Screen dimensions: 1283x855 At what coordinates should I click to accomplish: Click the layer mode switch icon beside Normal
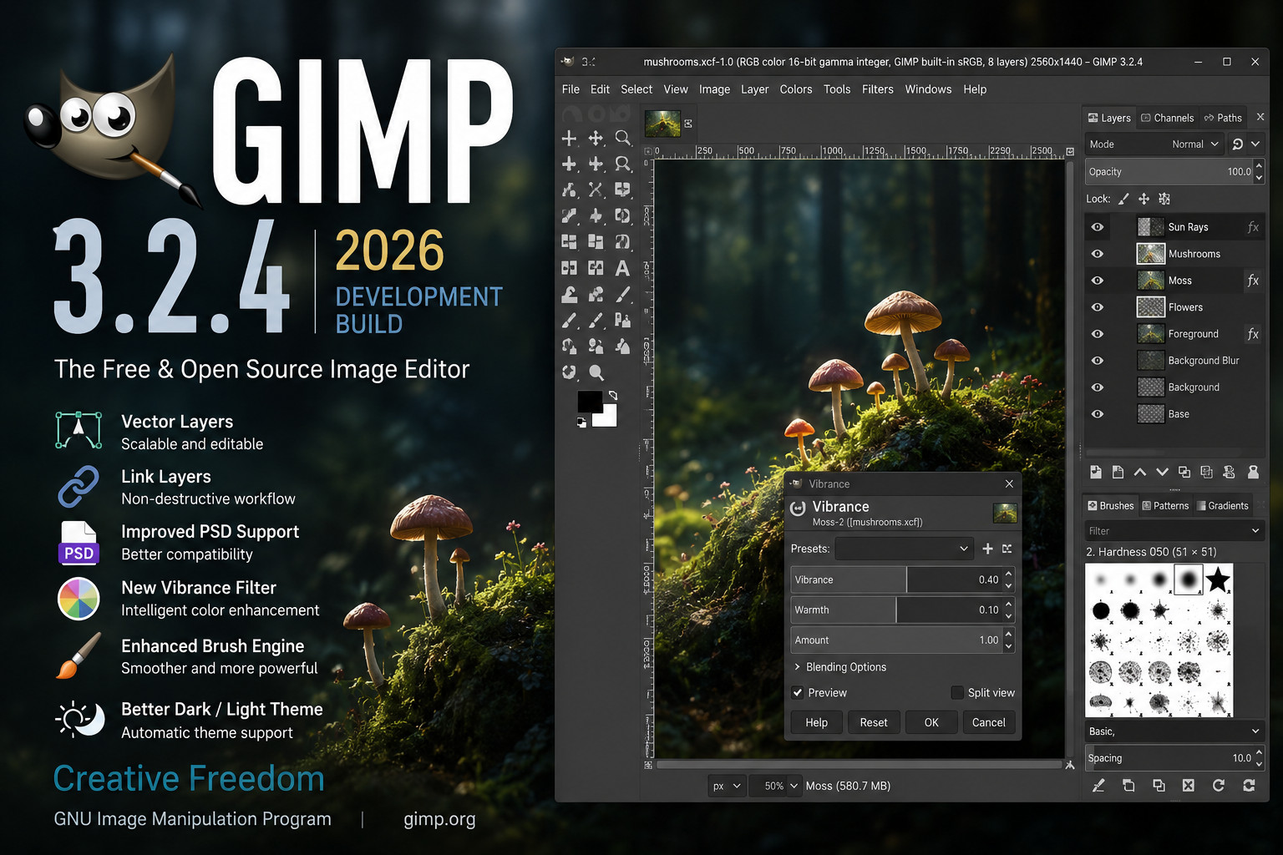(1238, 144)
